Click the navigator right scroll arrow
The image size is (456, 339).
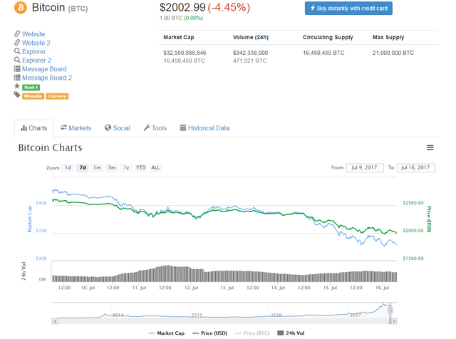point(394,321)
